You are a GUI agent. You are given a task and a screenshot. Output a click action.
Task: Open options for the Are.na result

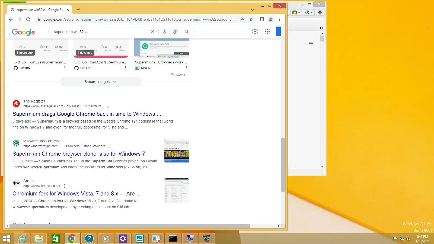pos(65,186)
